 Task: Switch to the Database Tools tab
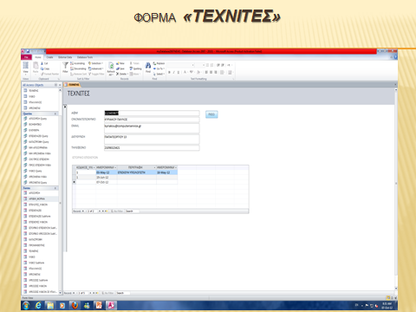85,57
